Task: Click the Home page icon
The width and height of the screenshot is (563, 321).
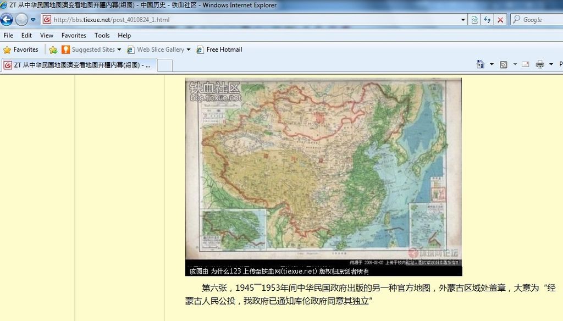Action: pyautogui.click(x=481, y=64)
